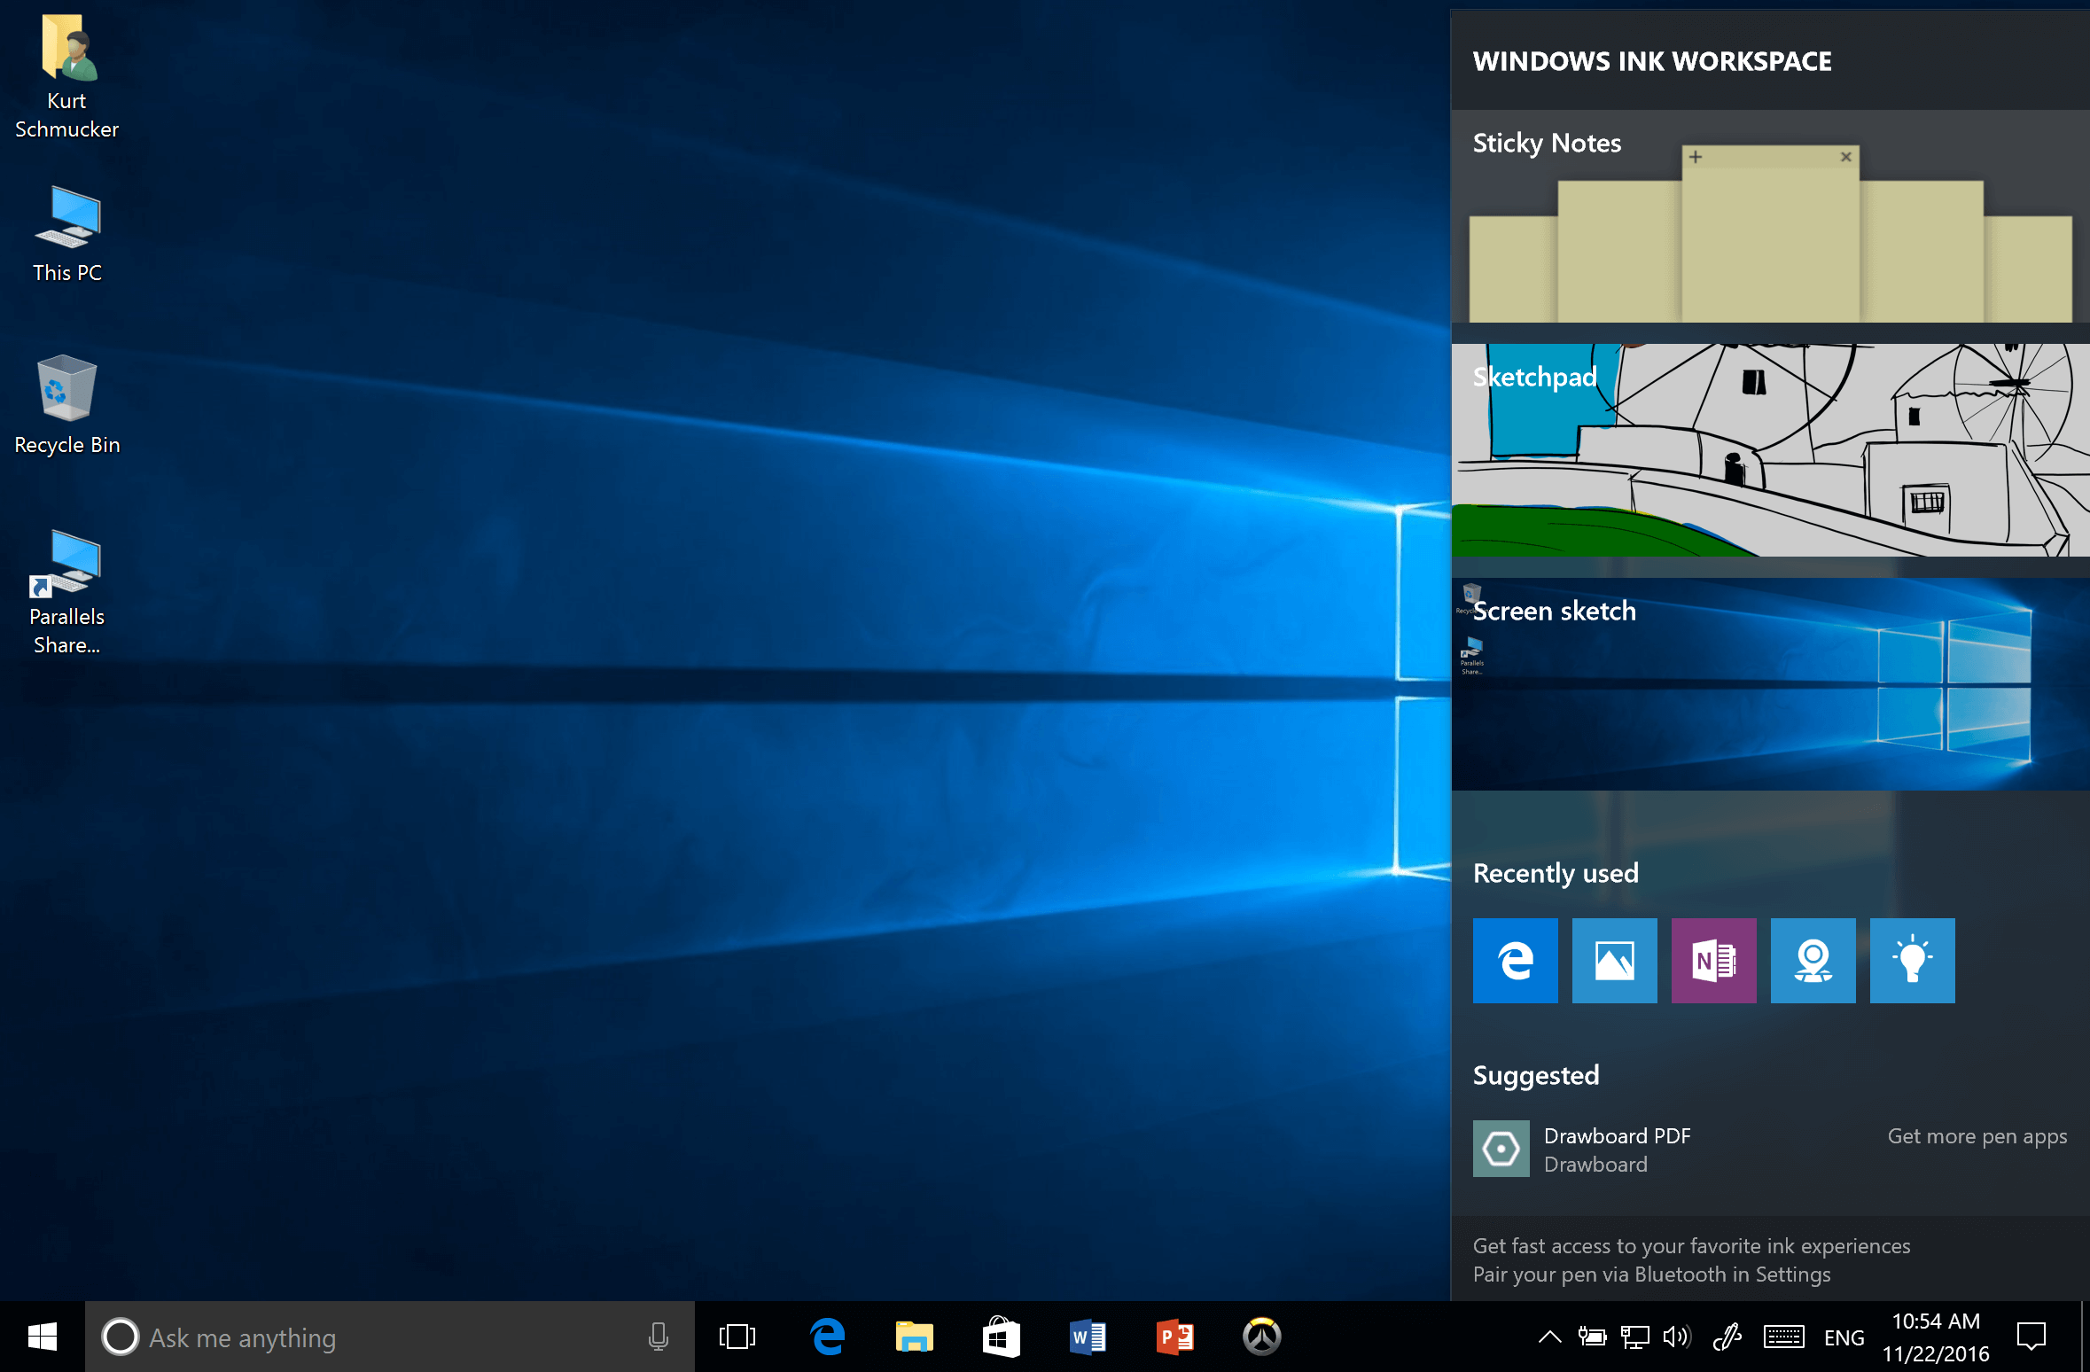Select the Recycle Bin desktop icon
2090x1372 pixels.
pos(66,405)
